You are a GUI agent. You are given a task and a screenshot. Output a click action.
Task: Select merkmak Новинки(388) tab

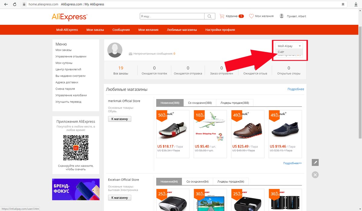click(x=170, y=103)
